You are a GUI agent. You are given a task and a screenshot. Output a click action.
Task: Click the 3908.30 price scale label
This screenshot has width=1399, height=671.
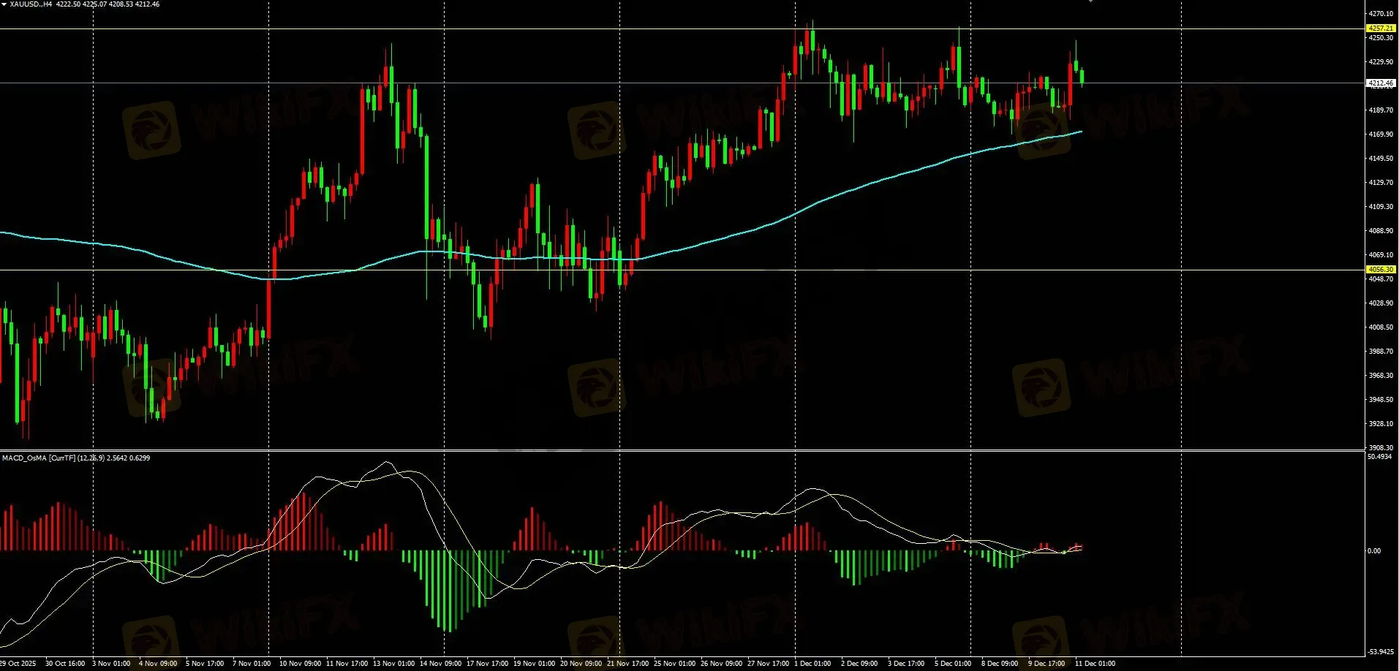(1381, 447)
